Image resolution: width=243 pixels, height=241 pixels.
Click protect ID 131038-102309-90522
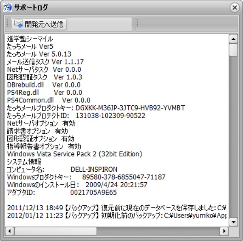(x=111, y=115)
